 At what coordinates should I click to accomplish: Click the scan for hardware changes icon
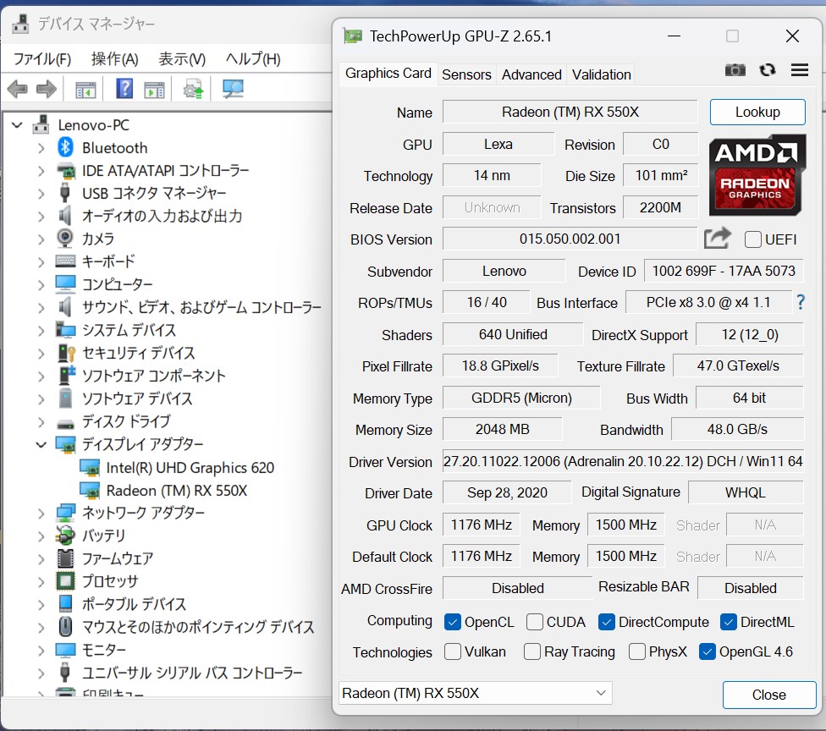233,89
